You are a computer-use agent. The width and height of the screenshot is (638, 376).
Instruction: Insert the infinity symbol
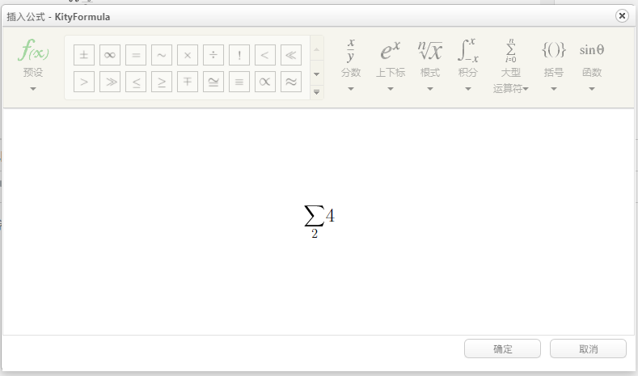click(x=110, y=55)
